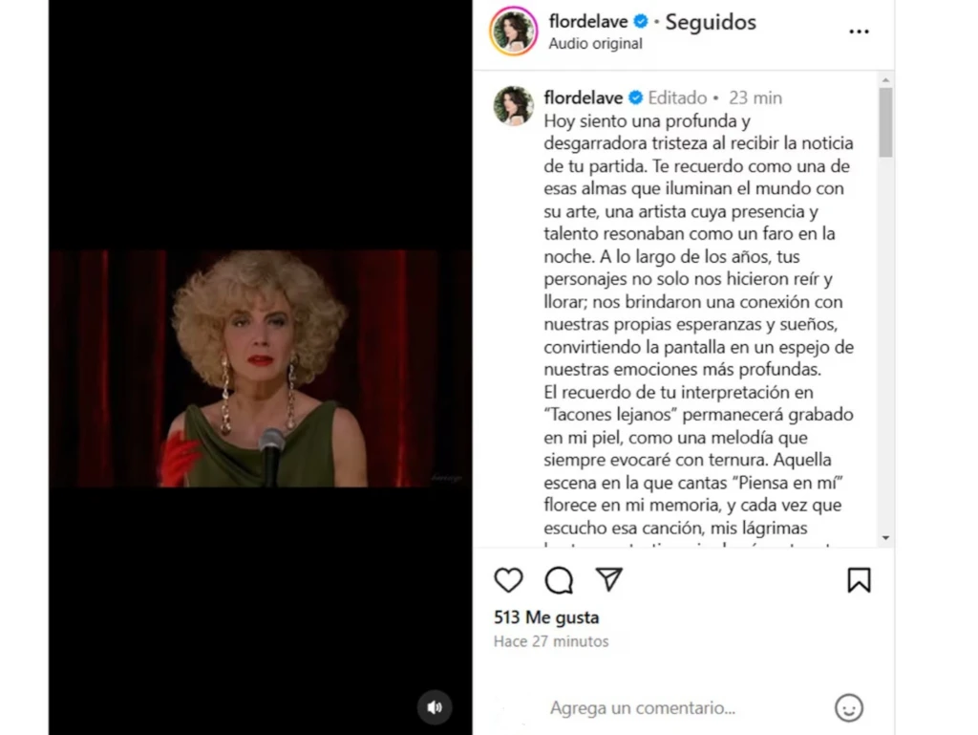View likes list via 513 Me gusta
The width and height of the screenshot is (978, 735).
pyautogui.click(x=546, y=617)
